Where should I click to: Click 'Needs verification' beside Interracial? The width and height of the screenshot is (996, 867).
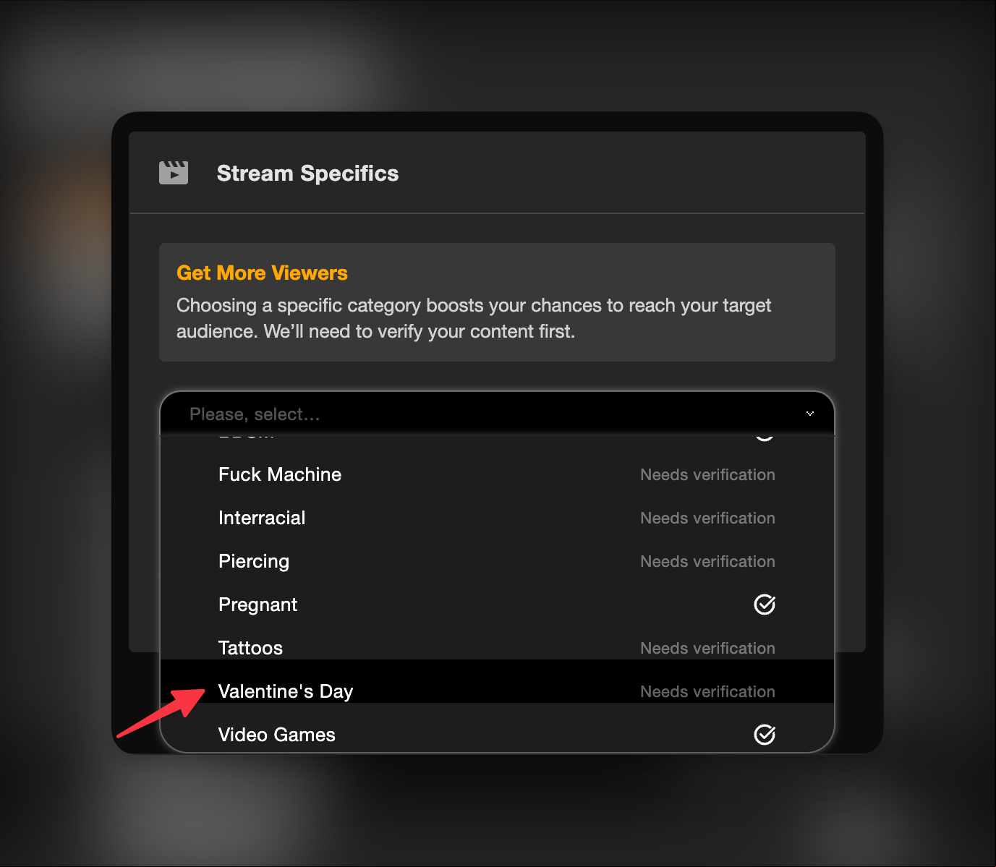coord(707,518)
